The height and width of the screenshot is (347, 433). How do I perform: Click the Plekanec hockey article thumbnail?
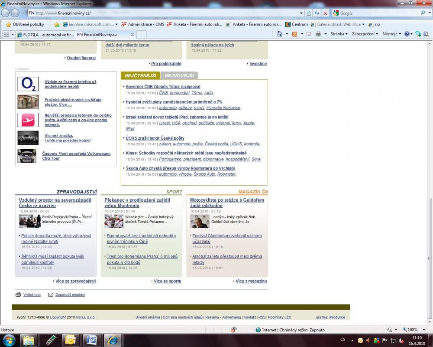coord(114,221)
